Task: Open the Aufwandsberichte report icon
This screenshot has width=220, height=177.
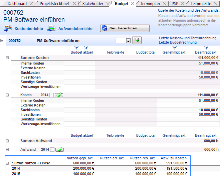Action: (x=51, y=28)
